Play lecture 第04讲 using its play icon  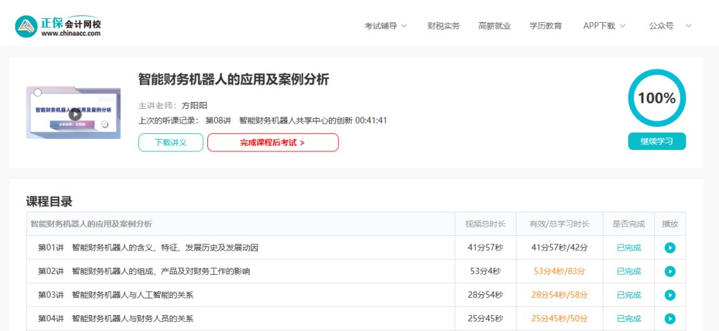point(670,319)
